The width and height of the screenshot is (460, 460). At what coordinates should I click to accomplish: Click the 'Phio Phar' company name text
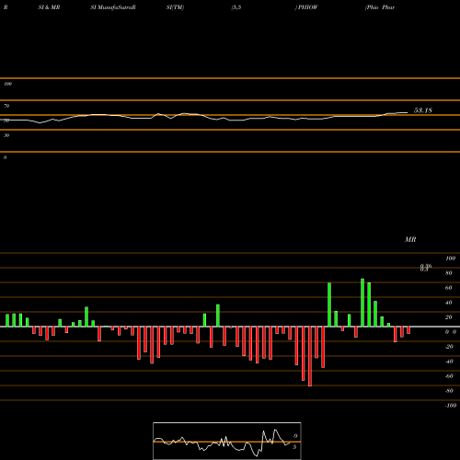click(380, 7)
